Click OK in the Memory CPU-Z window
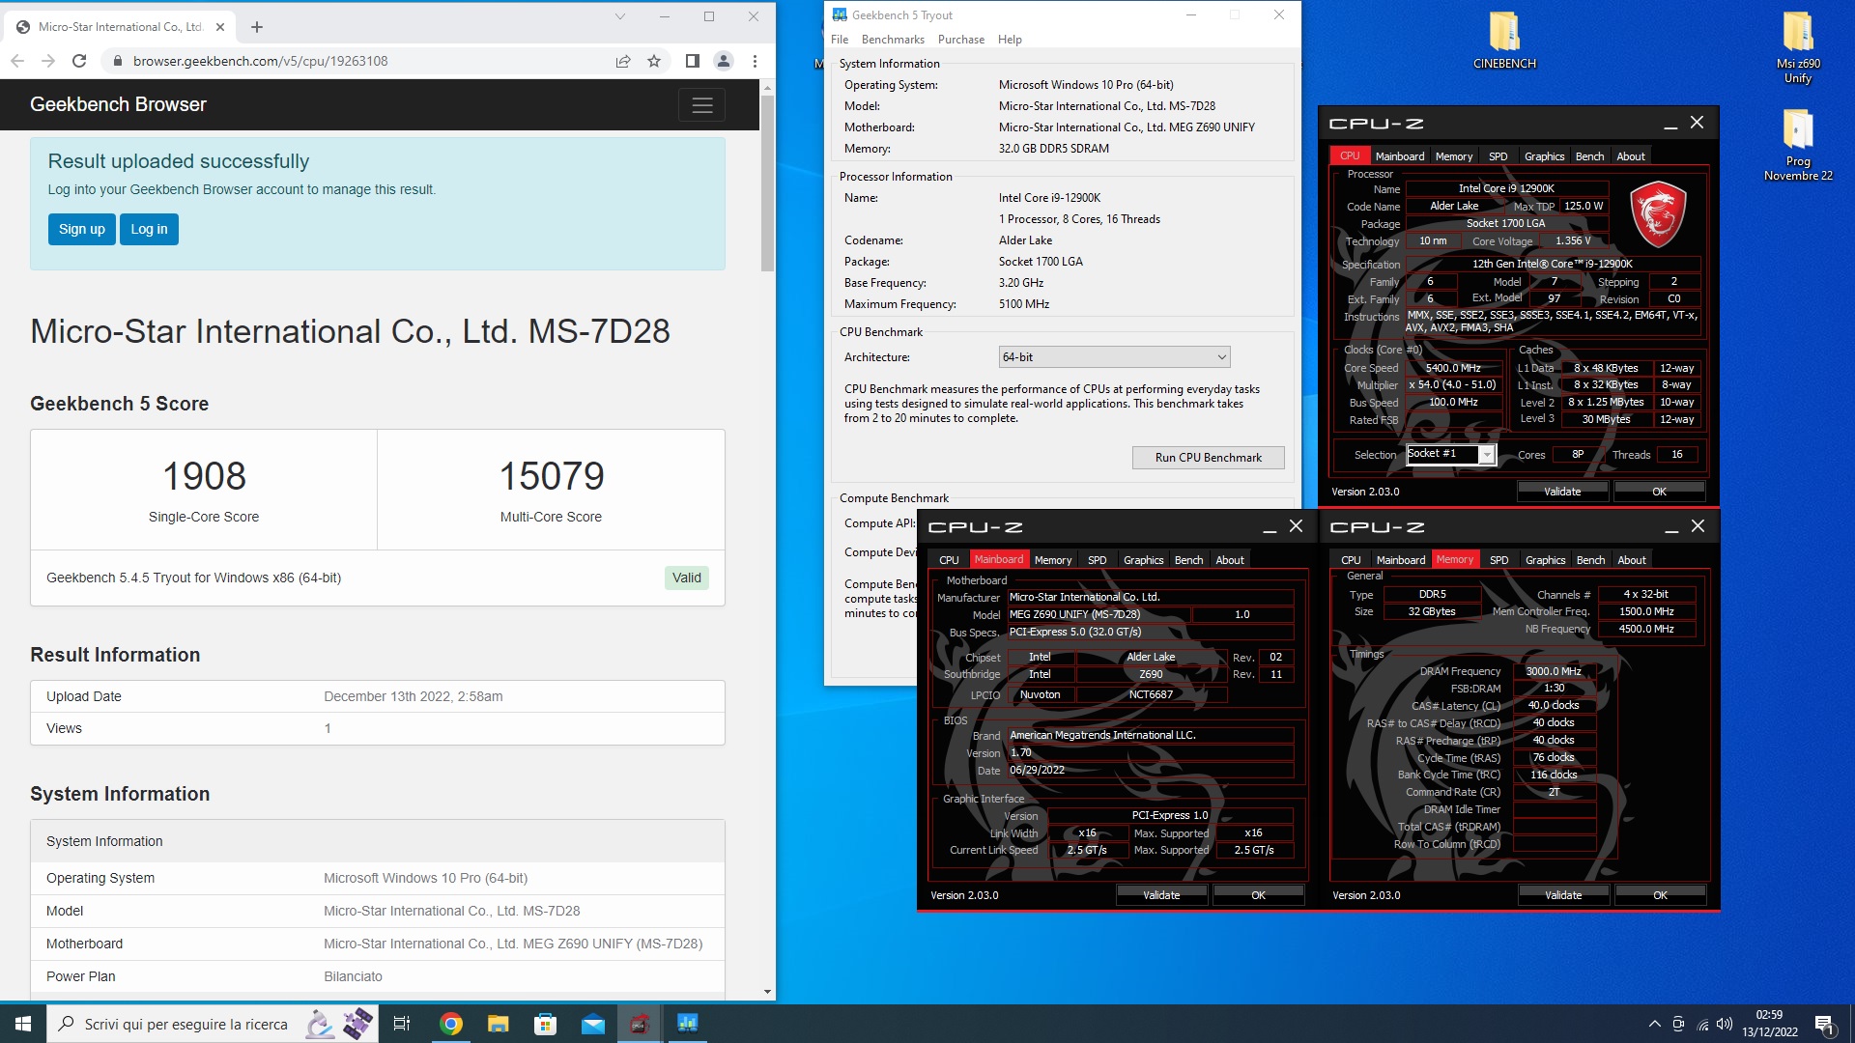This screenshot has height=1043, width=1855. pos(1660,895)
